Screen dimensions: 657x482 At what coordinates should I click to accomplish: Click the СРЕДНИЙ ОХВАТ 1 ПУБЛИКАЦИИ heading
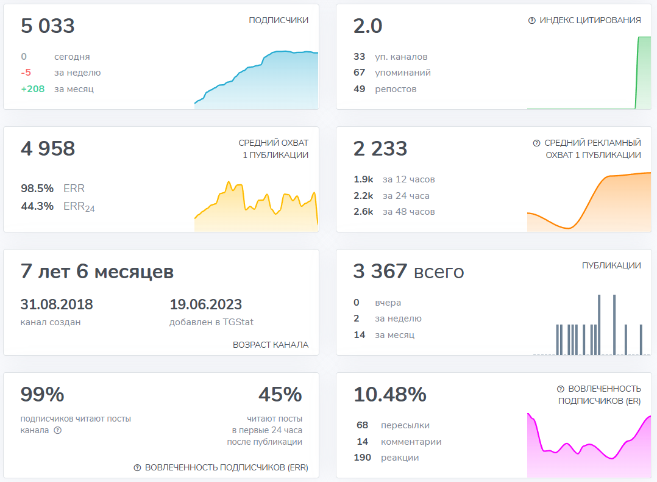click(274, 149)
